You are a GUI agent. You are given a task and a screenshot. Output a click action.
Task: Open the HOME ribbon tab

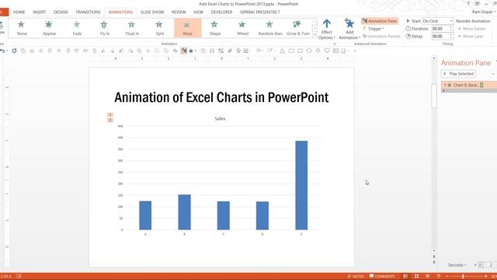pyautogui.click(x=19, y=12)
